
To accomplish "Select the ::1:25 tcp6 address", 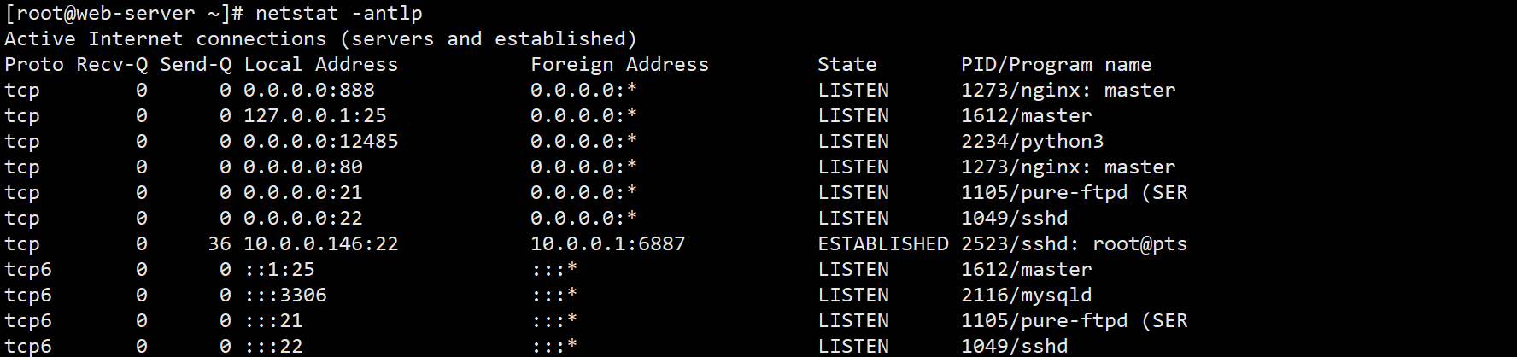I will tap(279, 270).
